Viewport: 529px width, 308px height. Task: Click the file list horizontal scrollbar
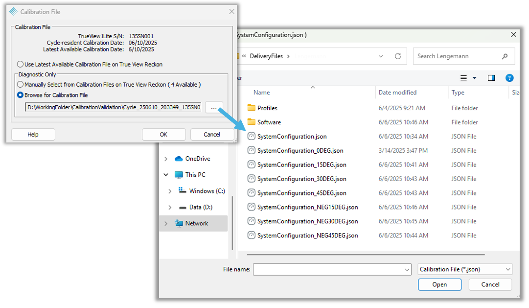tap(366, 255)
